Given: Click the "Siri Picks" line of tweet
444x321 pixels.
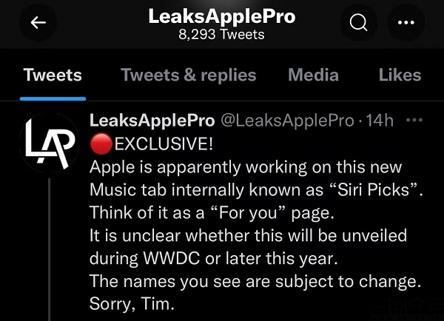Looking at the screenshot, I should 256,189.
